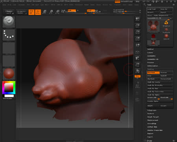Click Clear mask button
Image resolution: width=177 pixels, height=142 pixels.
[153, 76]
